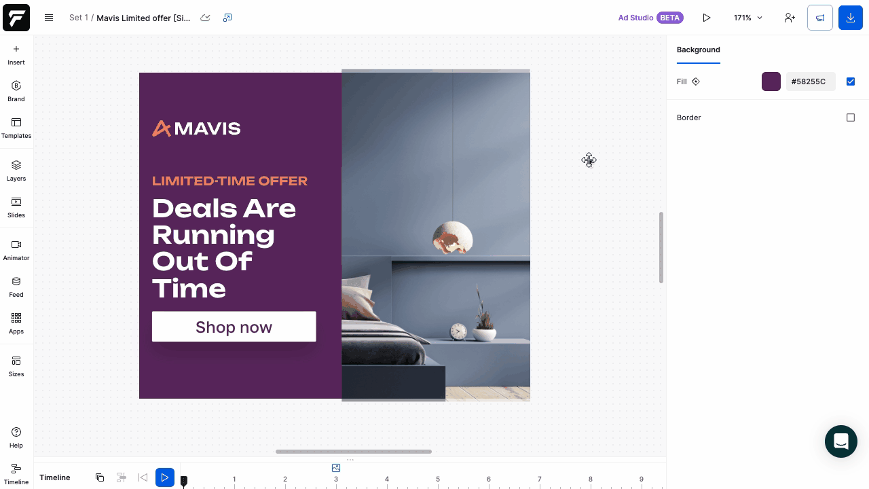Select the Deals Are Running headline text
This screenshot has height=489, width=869.
[224, 248]
